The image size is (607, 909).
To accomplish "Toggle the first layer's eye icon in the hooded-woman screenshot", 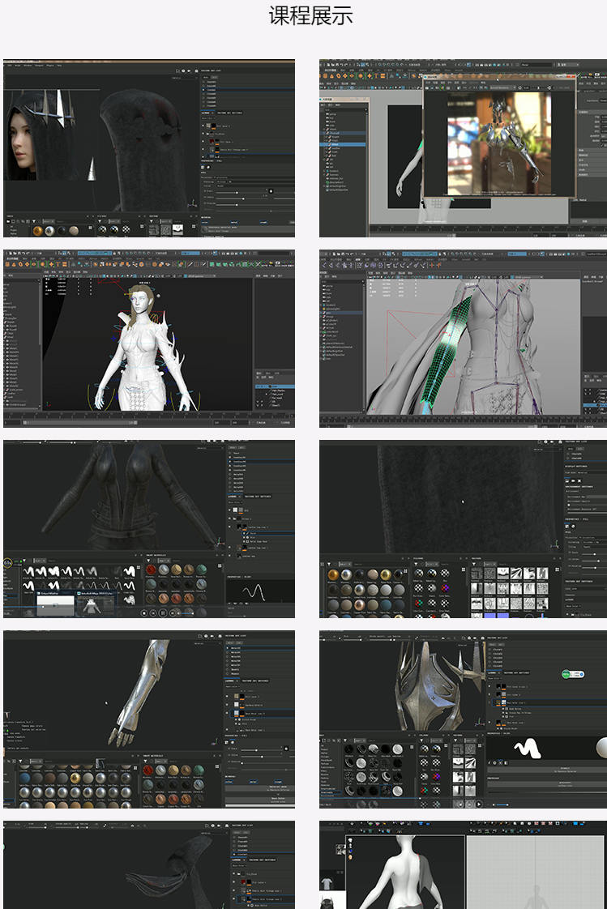I will [x=204, y=126].
